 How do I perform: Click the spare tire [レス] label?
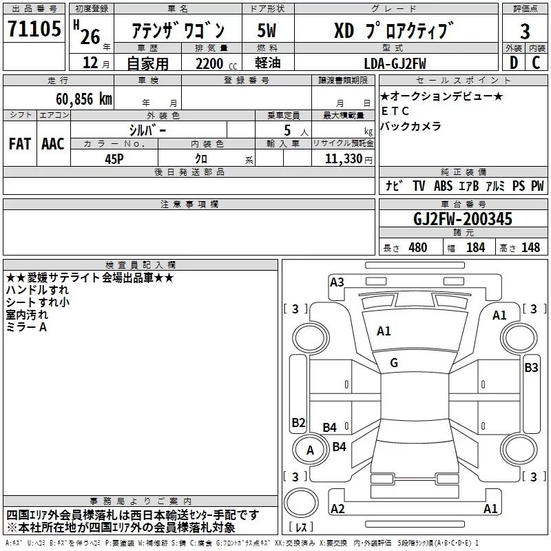[301, 527]
